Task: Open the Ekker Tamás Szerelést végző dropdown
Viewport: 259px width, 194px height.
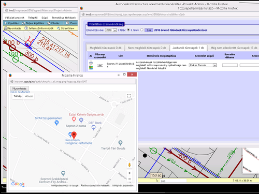Action: click(x=203, y=65)
